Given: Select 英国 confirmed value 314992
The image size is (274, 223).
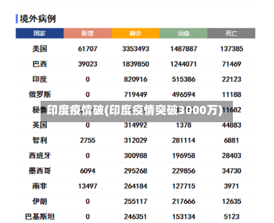Looking at the screenshot, I should coord(135,125).
